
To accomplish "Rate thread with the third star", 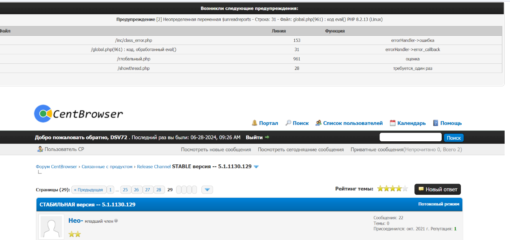I will pyautogui.click(x=393, y=189).
